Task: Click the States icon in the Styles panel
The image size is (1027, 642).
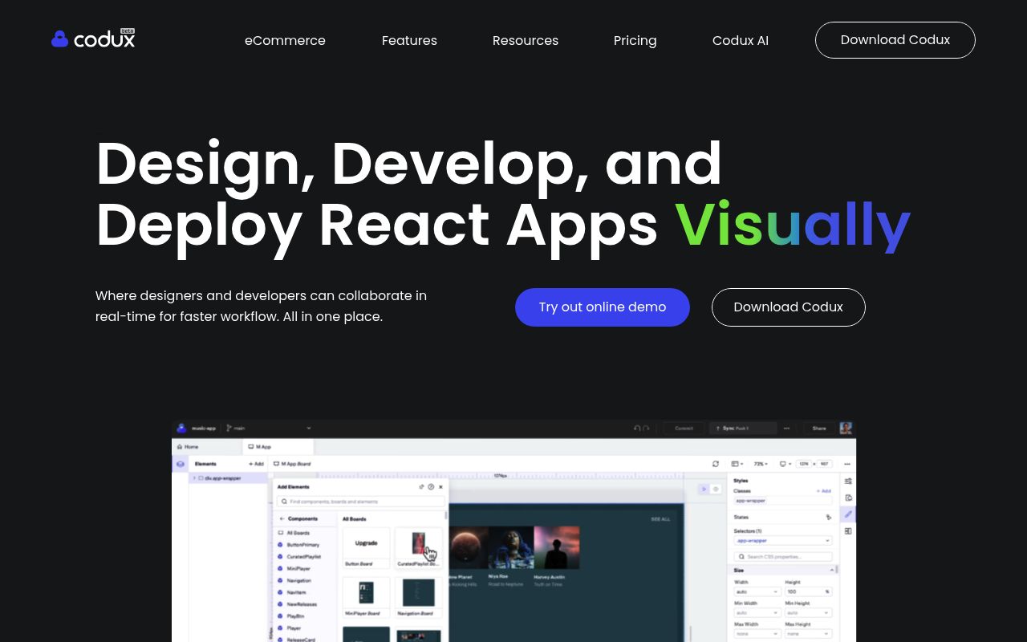Action: 828,518
